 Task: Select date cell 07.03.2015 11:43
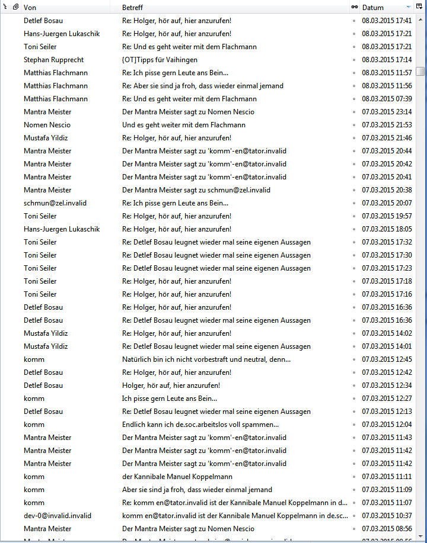(x=387, y=438)
